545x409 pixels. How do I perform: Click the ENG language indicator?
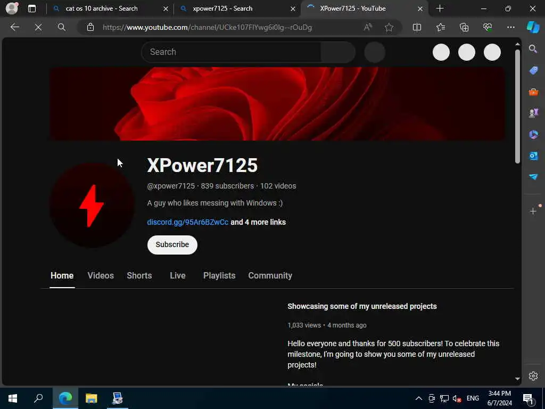pos(473,398)
